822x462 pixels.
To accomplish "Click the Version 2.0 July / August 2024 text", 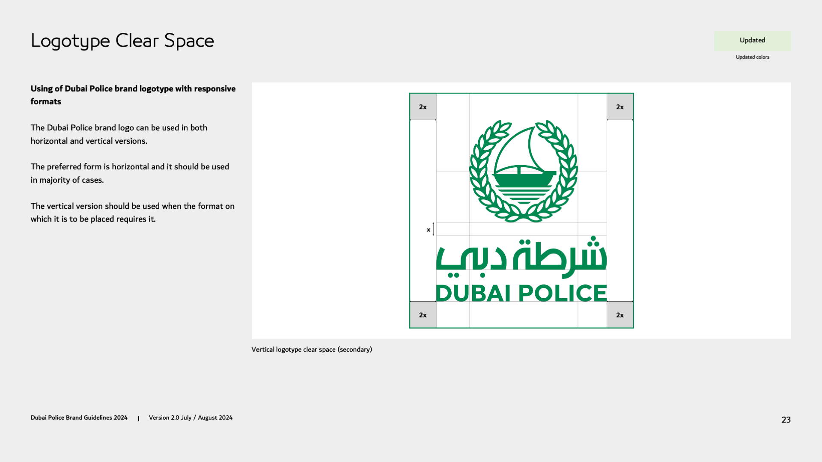I will (x=191, y=418).
